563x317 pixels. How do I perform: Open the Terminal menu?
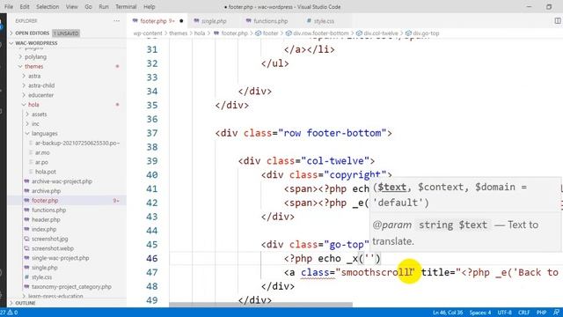click(126, 7)
